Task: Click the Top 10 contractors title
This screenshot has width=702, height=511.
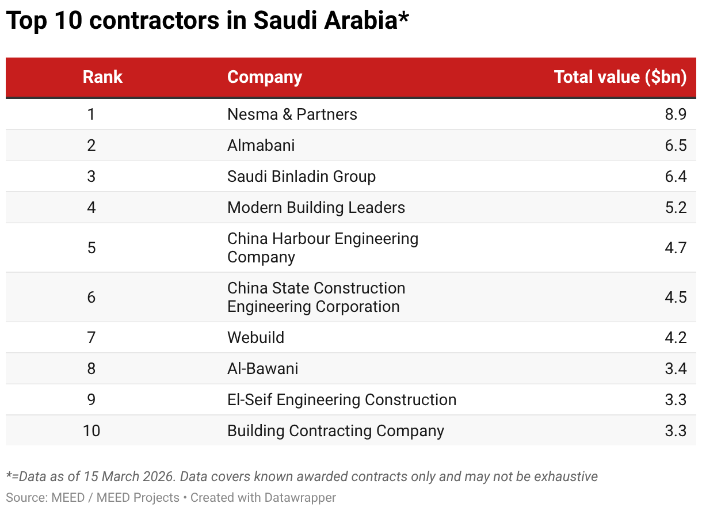Action: 208,21
